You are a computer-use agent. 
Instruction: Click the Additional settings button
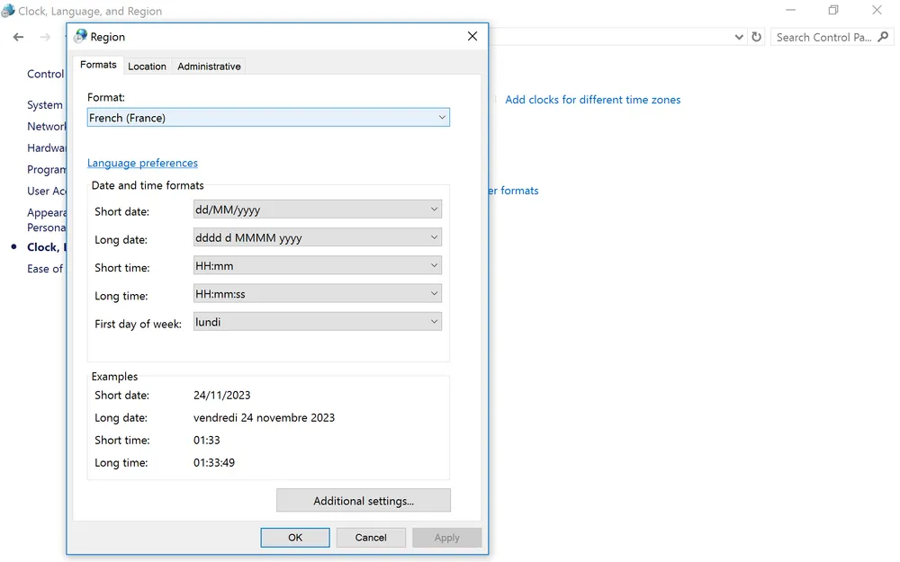click(x=363, y=501)
